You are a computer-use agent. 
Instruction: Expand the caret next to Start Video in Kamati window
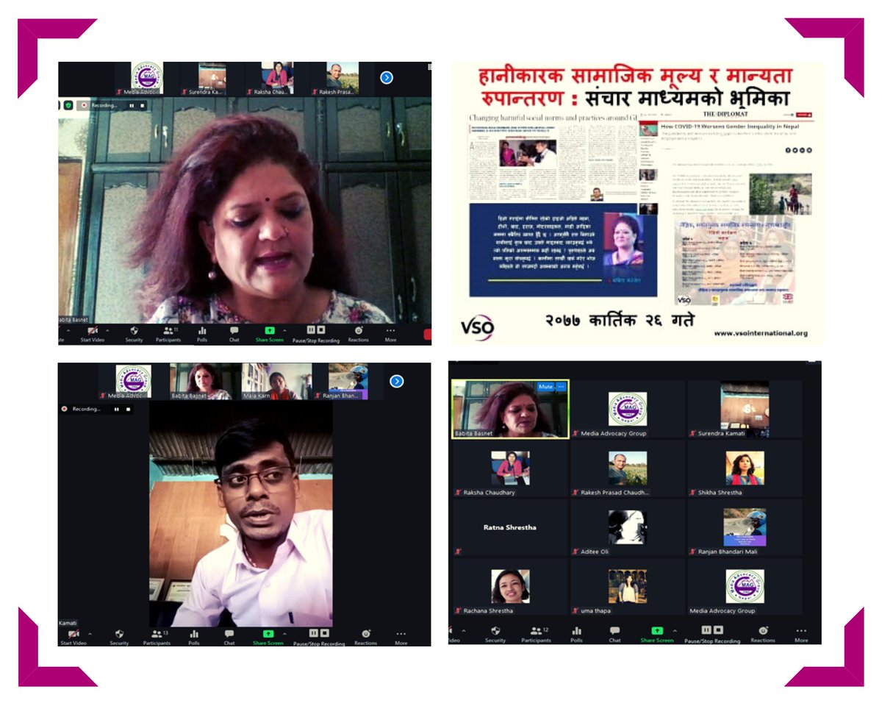pyautogui.click(x=90, y=633)
